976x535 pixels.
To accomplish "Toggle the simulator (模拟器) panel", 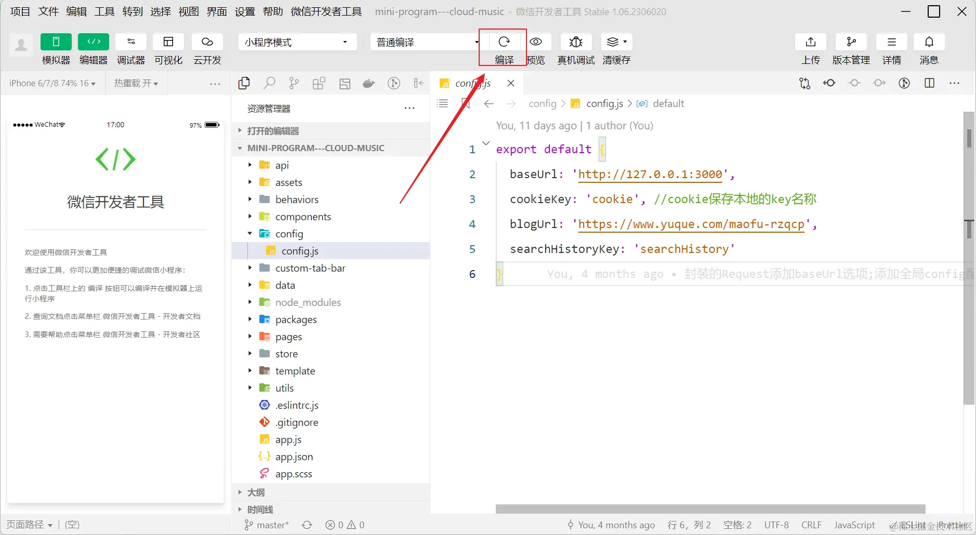I will coord(56,42).
